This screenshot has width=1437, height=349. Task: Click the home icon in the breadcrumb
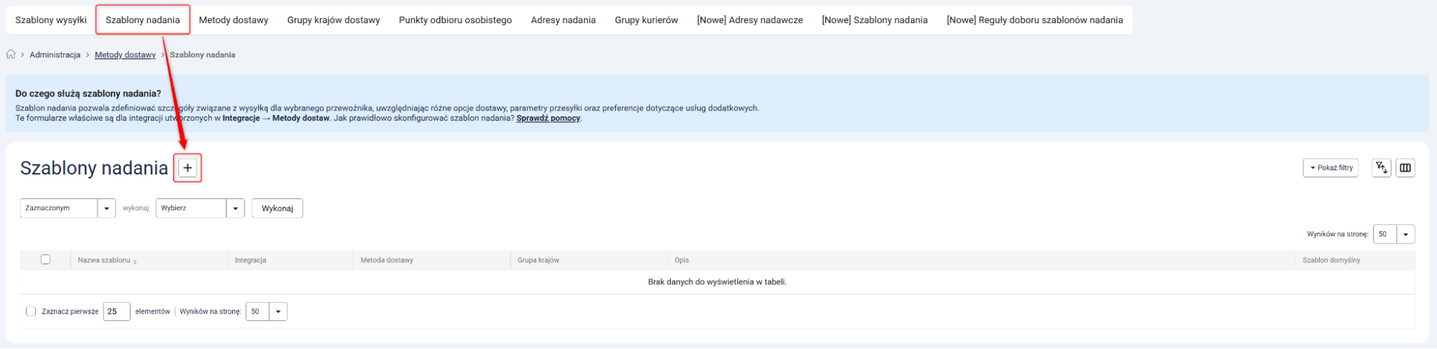pyautogui.click(x=11, y=55)
